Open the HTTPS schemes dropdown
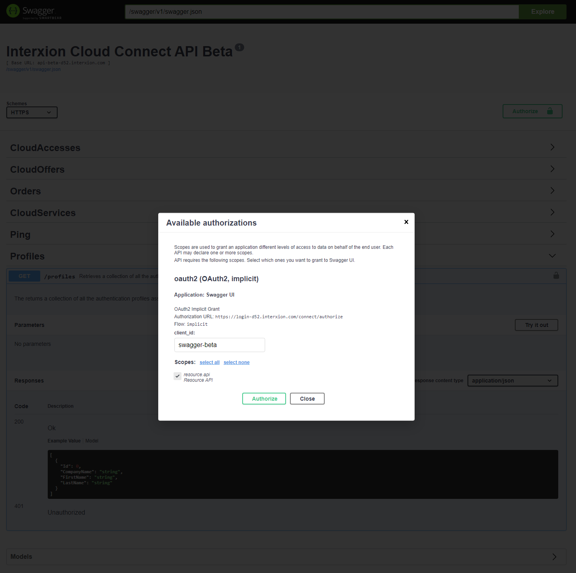 pos(32,112)
